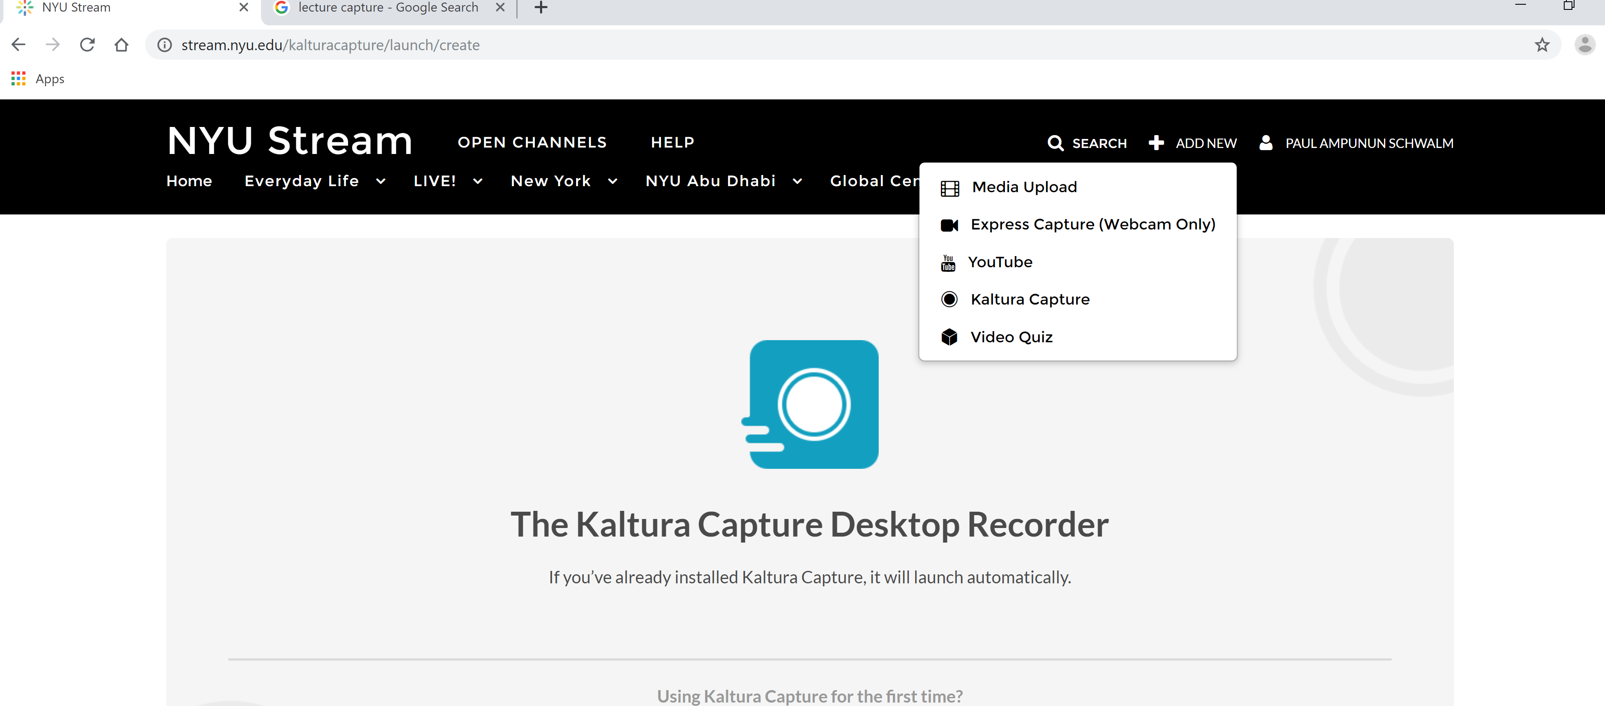The width and height of the screenshot is (1605, 706).
Task: Click the YouTube logo icon in menu
Action: click(x=948, y=263)
